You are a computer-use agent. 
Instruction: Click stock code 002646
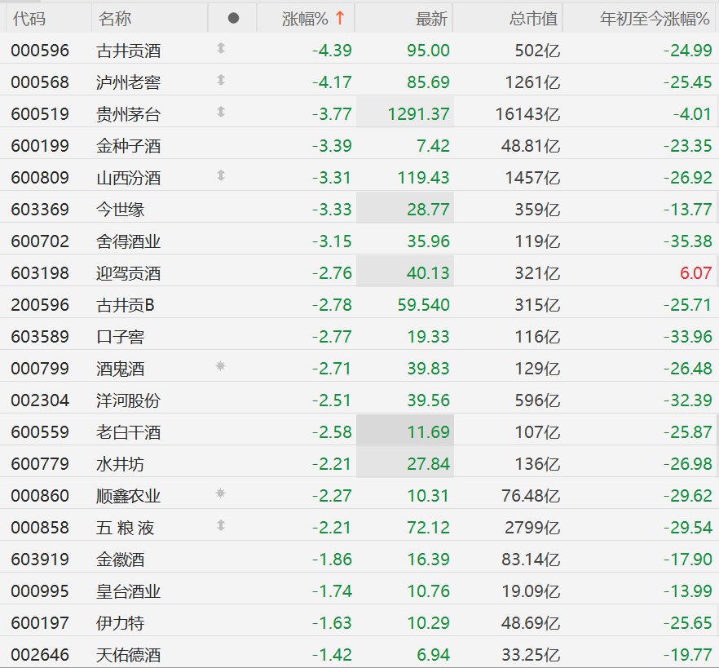[x=40, y=655]
